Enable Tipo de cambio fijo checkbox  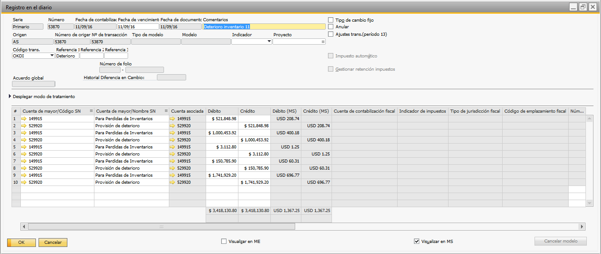[331, 20]
